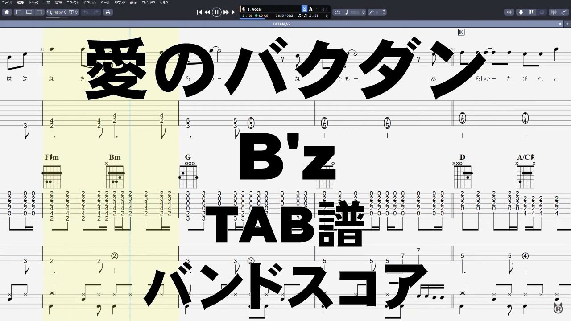Open the セクション menu
571x321 pixels.
click(90, 2)
